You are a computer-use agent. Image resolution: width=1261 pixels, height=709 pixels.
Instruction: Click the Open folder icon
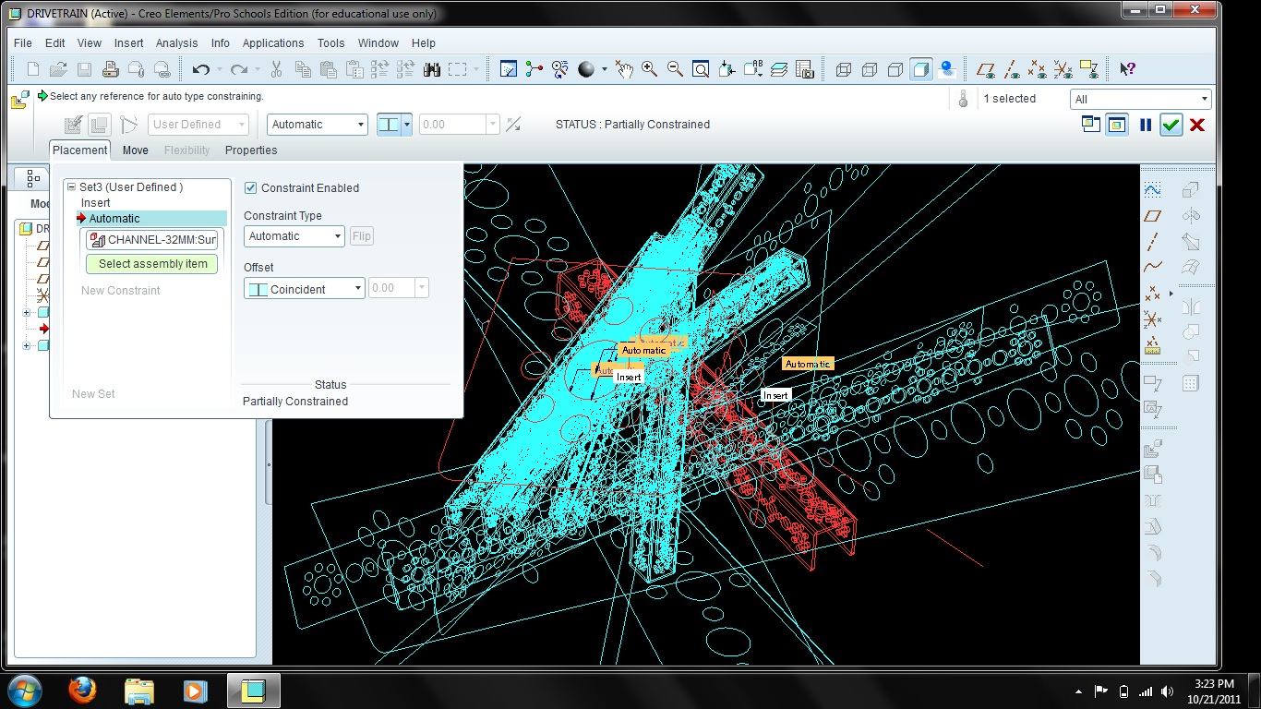(59, 69)
